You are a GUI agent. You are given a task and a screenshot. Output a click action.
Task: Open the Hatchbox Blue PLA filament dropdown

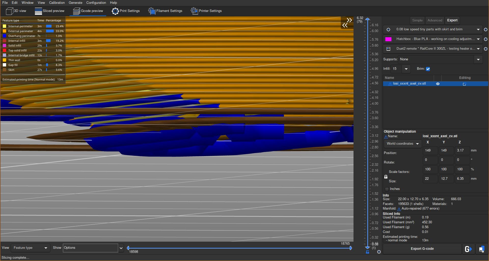pos(478,39)
